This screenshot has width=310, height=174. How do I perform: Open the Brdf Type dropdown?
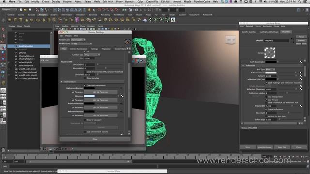pos(270,69)
